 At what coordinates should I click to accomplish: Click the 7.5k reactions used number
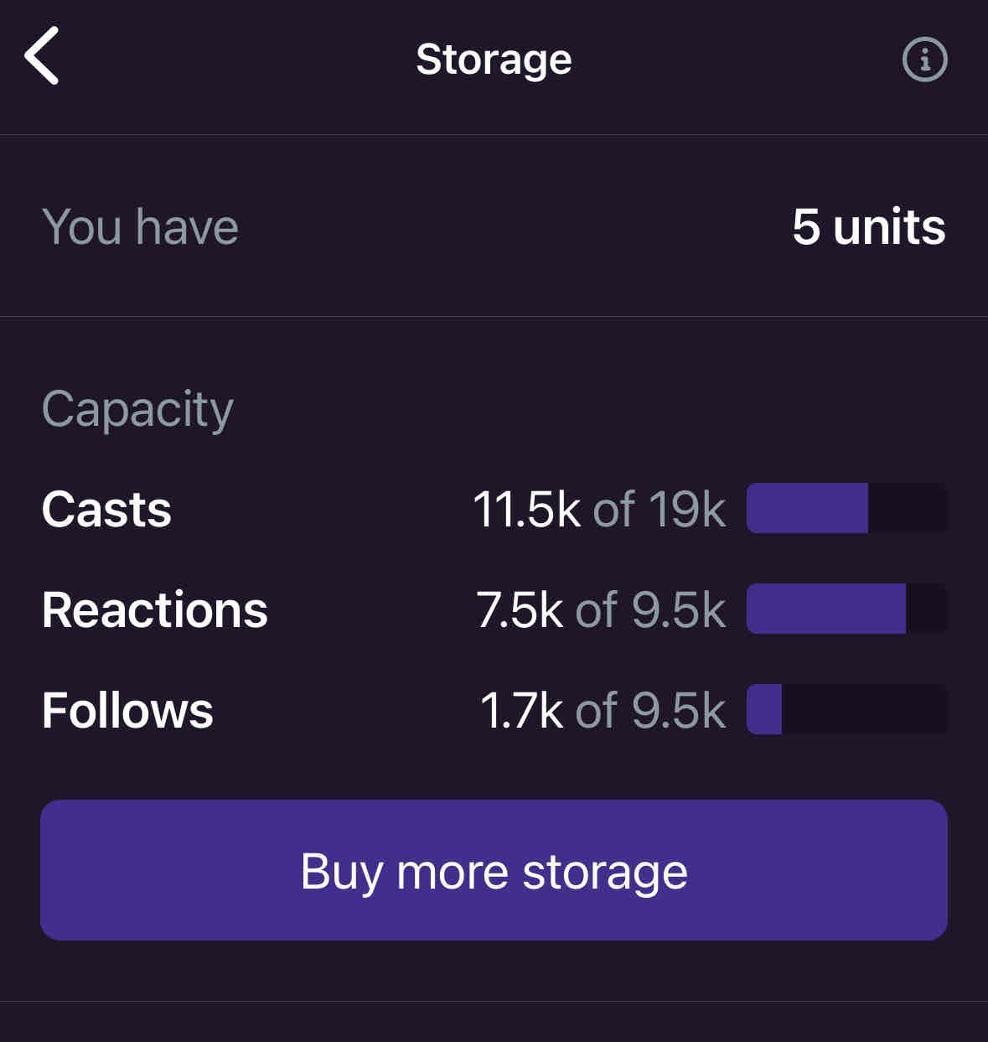pyautogui.click(x=520, y=609)
